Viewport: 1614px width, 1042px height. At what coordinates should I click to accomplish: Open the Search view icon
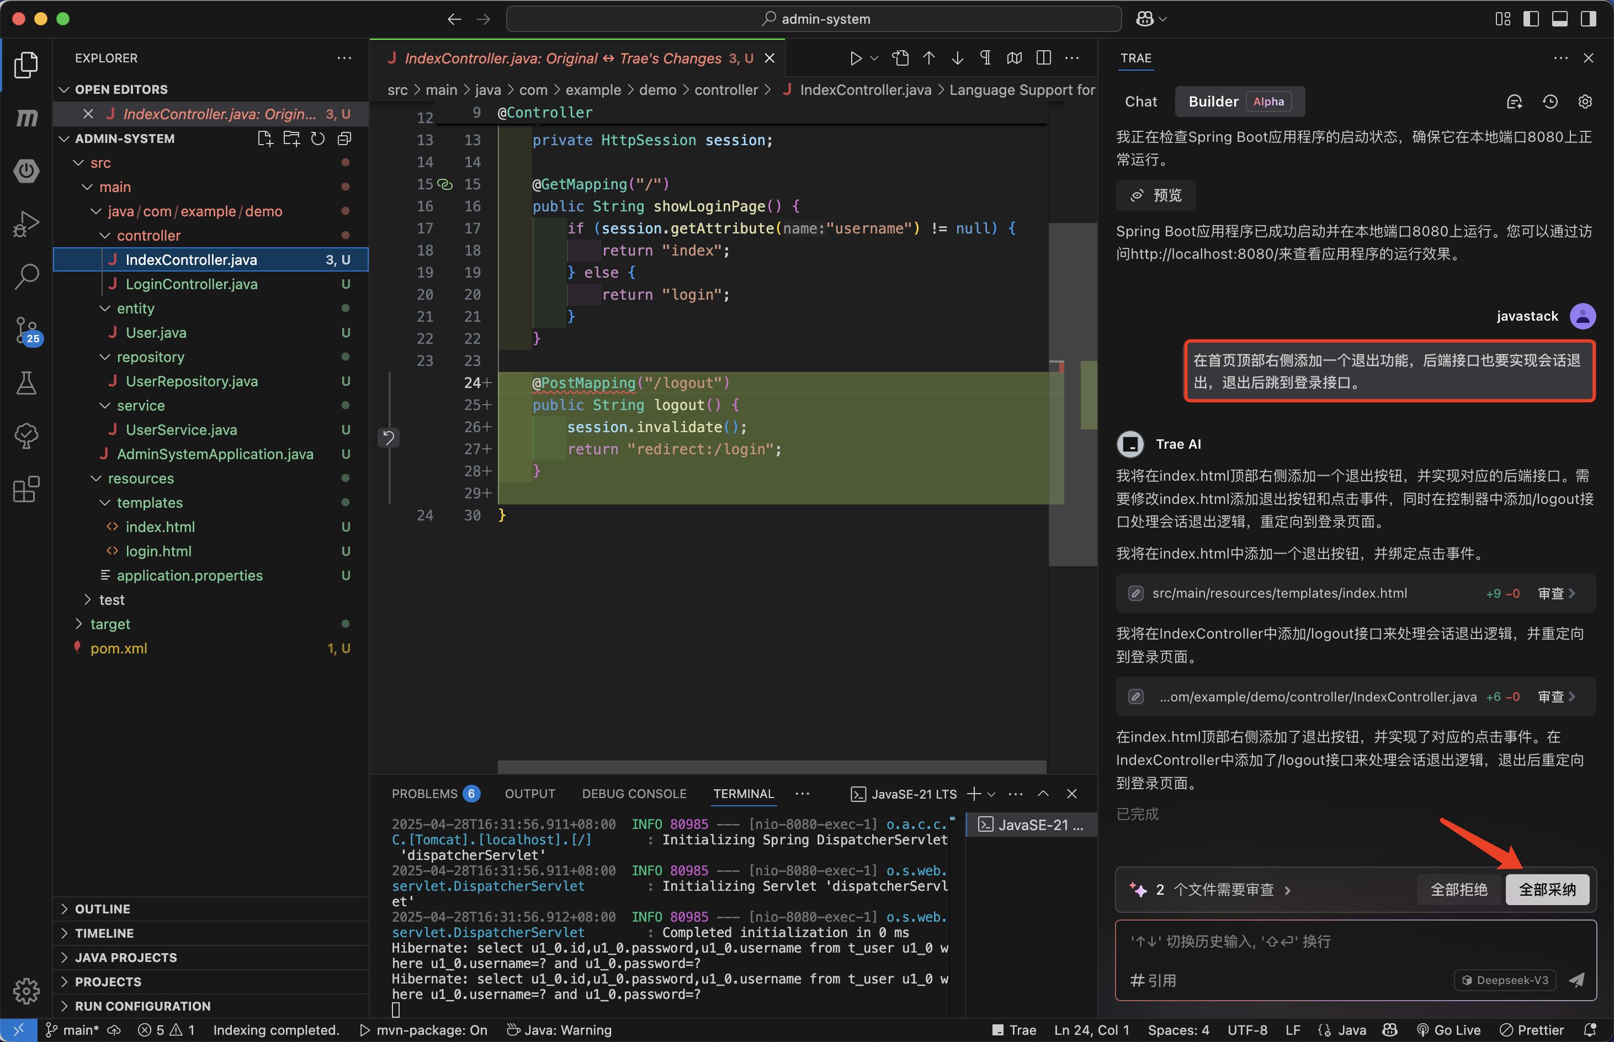(27, 276)
